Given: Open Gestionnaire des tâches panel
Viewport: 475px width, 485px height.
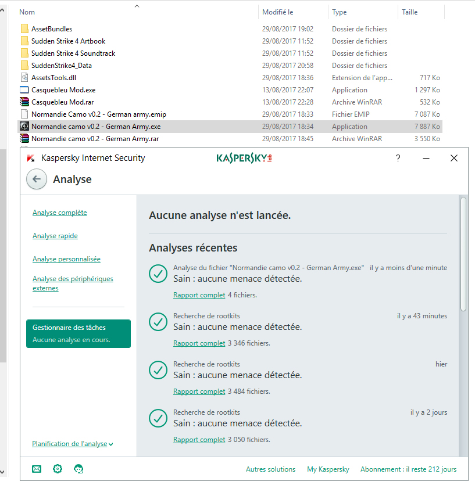Looking at the screenshot, I should coord(78,333).
